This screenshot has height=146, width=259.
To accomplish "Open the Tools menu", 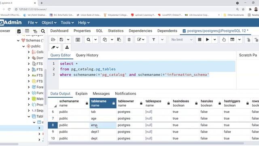I will [67, 23].
